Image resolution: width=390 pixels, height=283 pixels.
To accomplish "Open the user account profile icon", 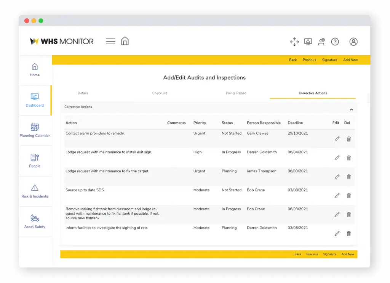I will point(353,42).
